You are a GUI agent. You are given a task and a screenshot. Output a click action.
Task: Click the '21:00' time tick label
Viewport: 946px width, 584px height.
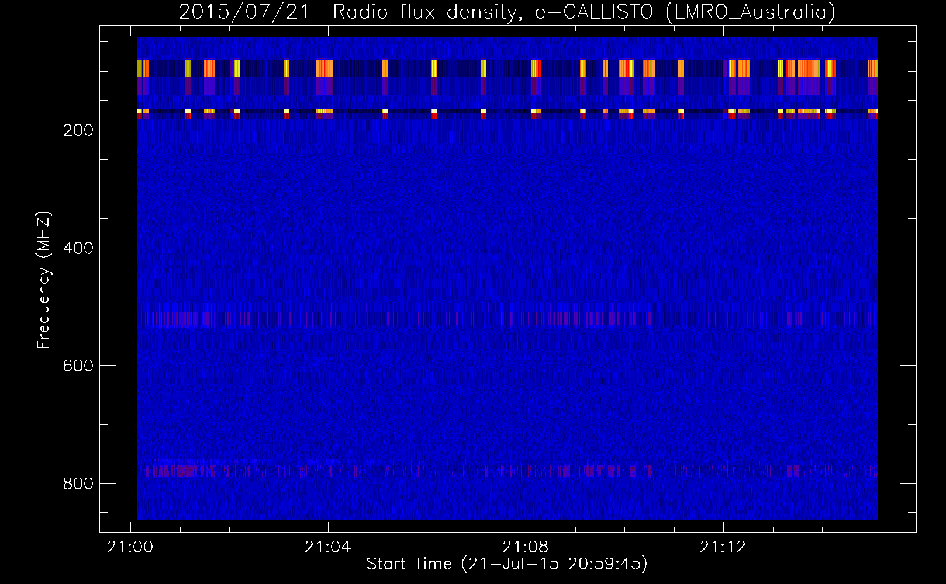[130, 547]
